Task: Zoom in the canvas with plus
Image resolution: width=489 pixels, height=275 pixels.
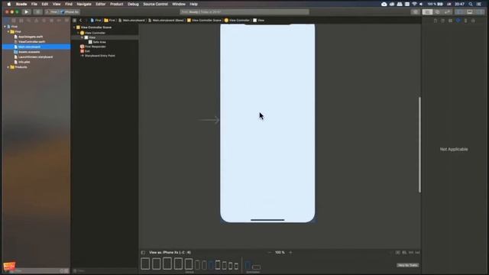Action: click(290, 253)
